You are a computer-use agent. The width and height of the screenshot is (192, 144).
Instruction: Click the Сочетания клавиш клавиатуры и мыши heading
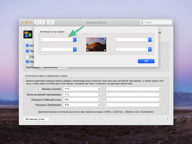46,76
